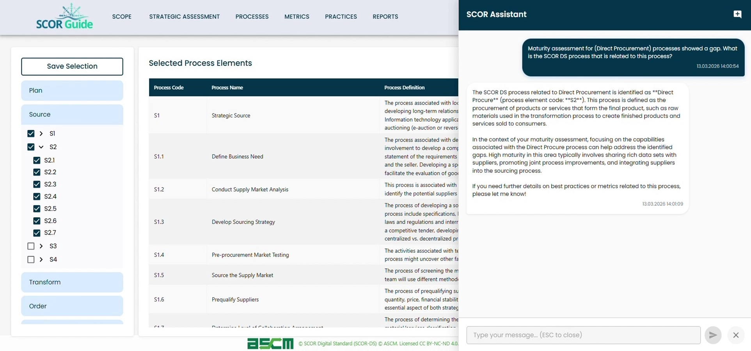This screenshot has height=351, width=751.
Task: Close the SCOR Assistant with the X icon
Action: (736, 335)
